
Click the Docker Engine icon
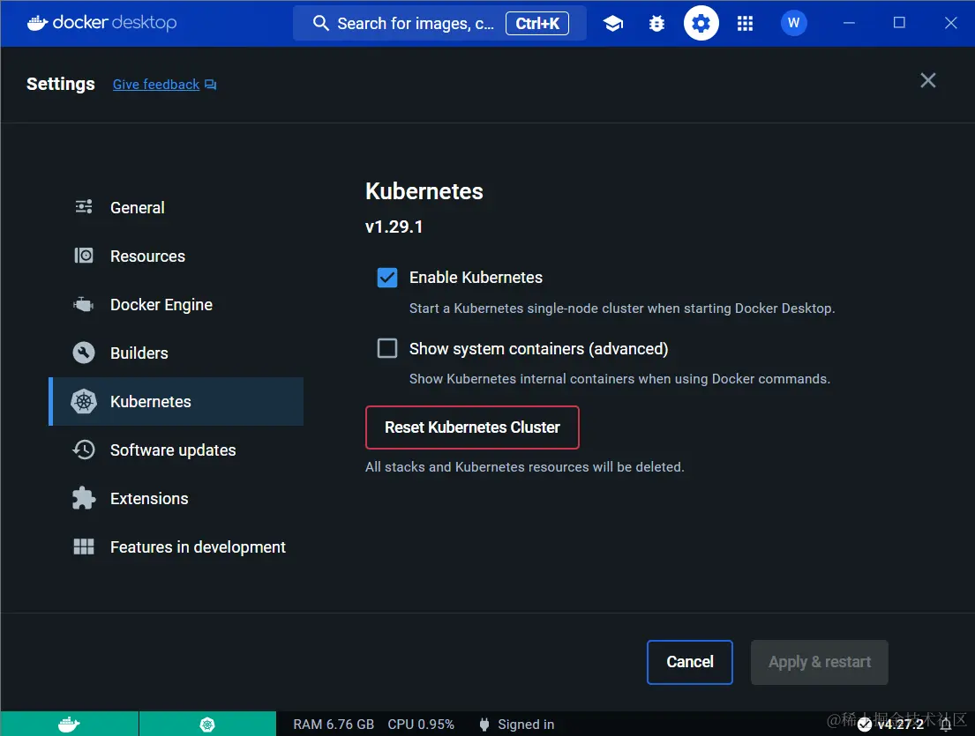(x=83, y=304)
